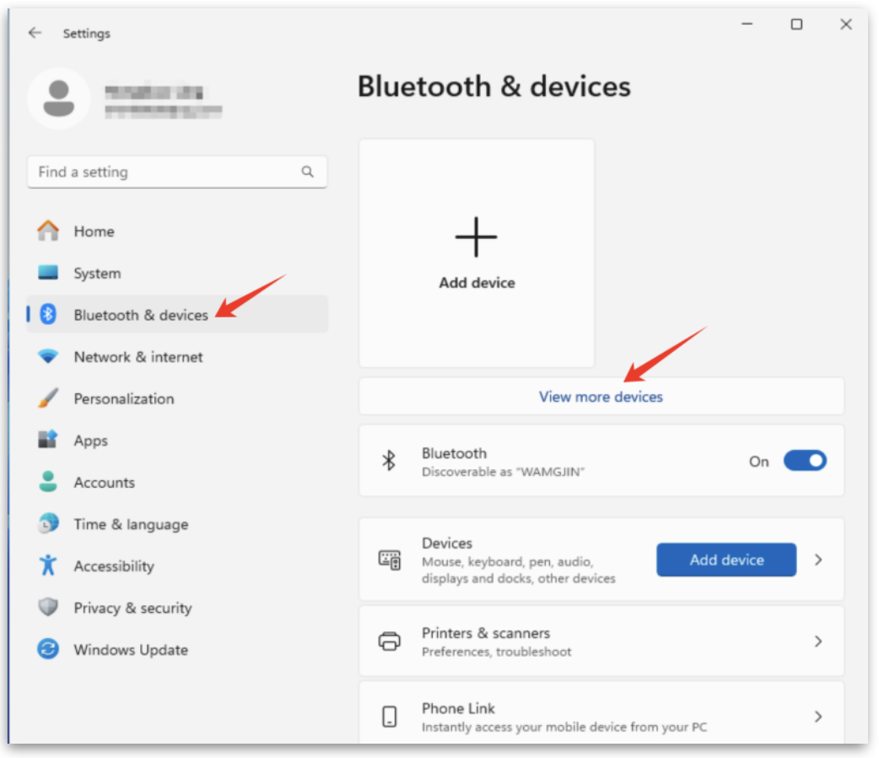This screenshot has height=758, width=879.
Task: Click the blue Add device button
Action: [725, 560]
